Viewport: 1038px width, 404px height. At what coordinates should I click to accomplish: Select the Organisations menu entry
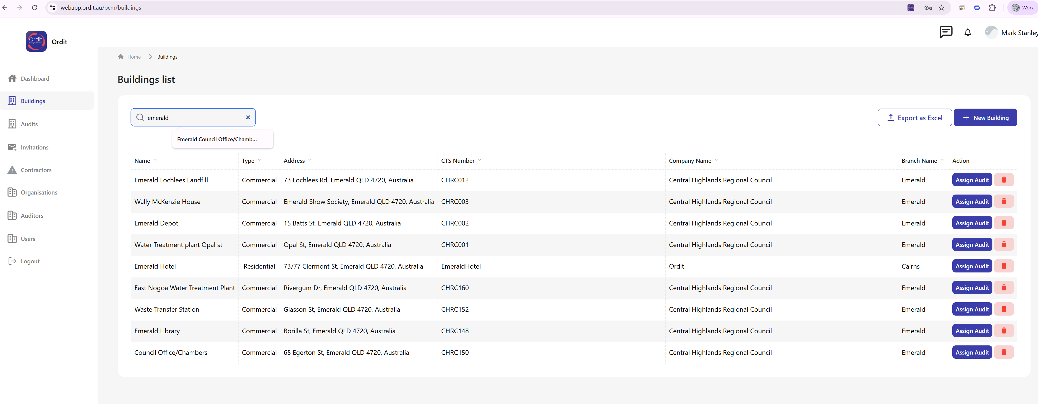click(x=39, y=193)
